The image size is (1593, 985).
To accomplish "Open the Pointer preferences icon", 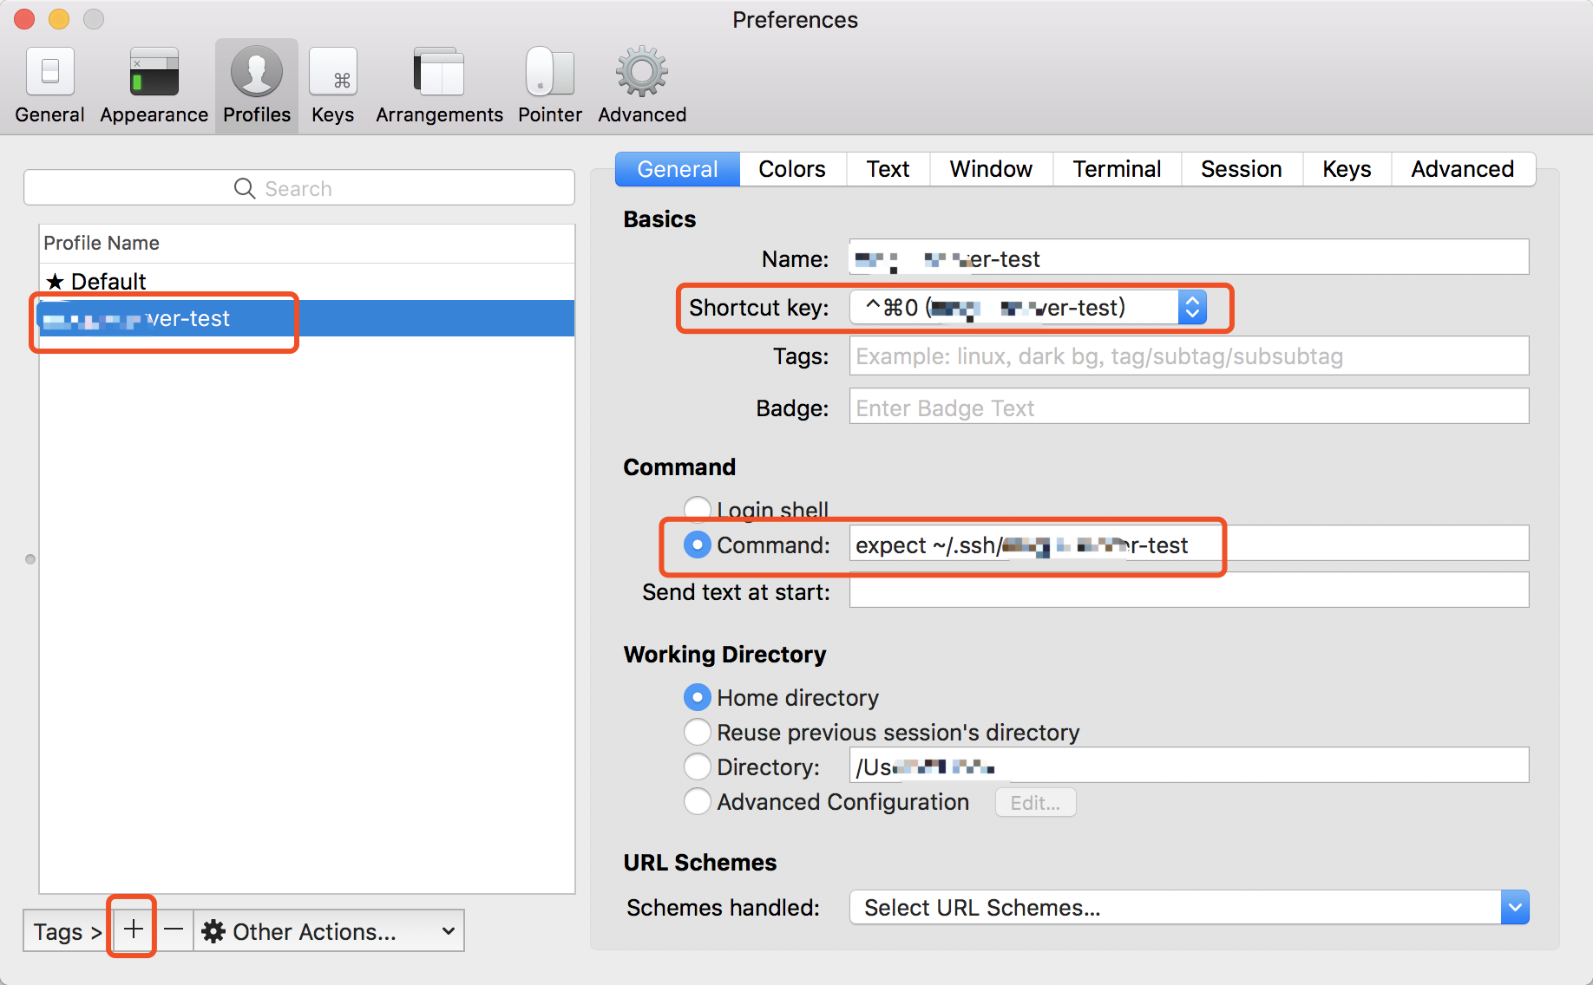I will point(548,82).
